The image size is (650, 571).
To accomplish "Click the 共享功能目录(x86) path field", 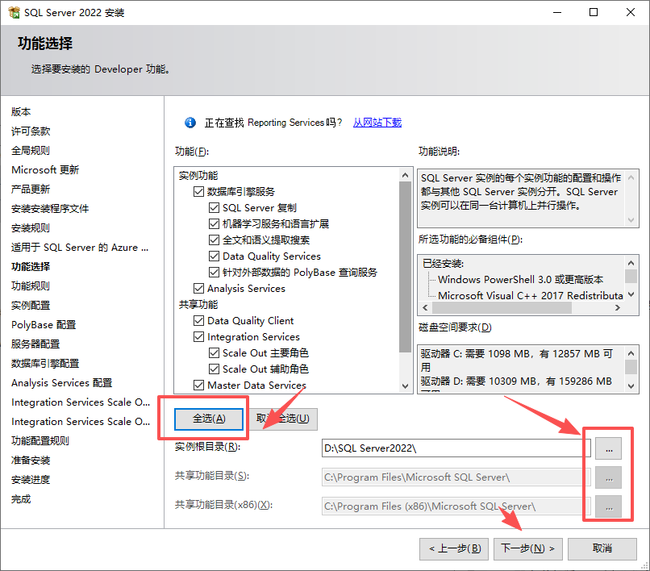I will [456, 506].
